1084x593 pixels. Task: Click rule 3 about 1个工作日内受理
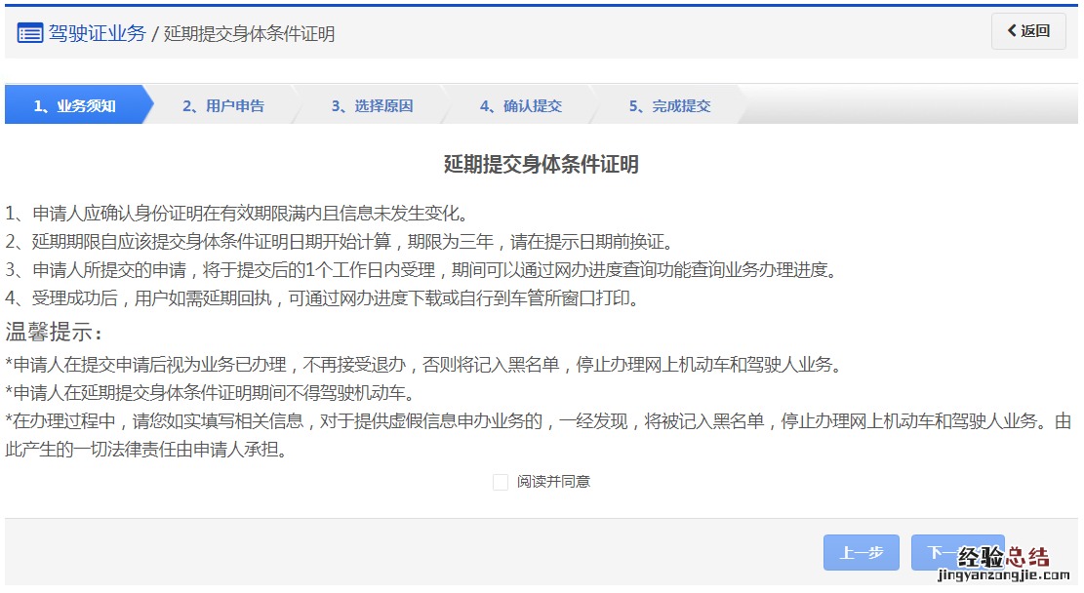click(x=421, y=270)
